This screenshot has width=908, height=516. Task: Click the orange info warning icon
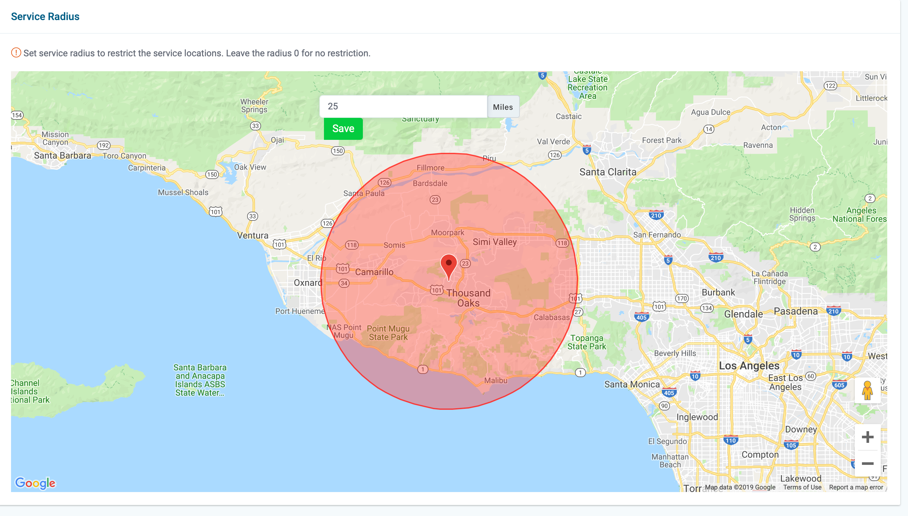16,53
